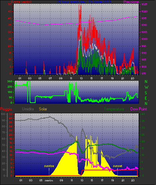Click the 'Dew Point' legend label
The image size is (156, 185).
139,109
